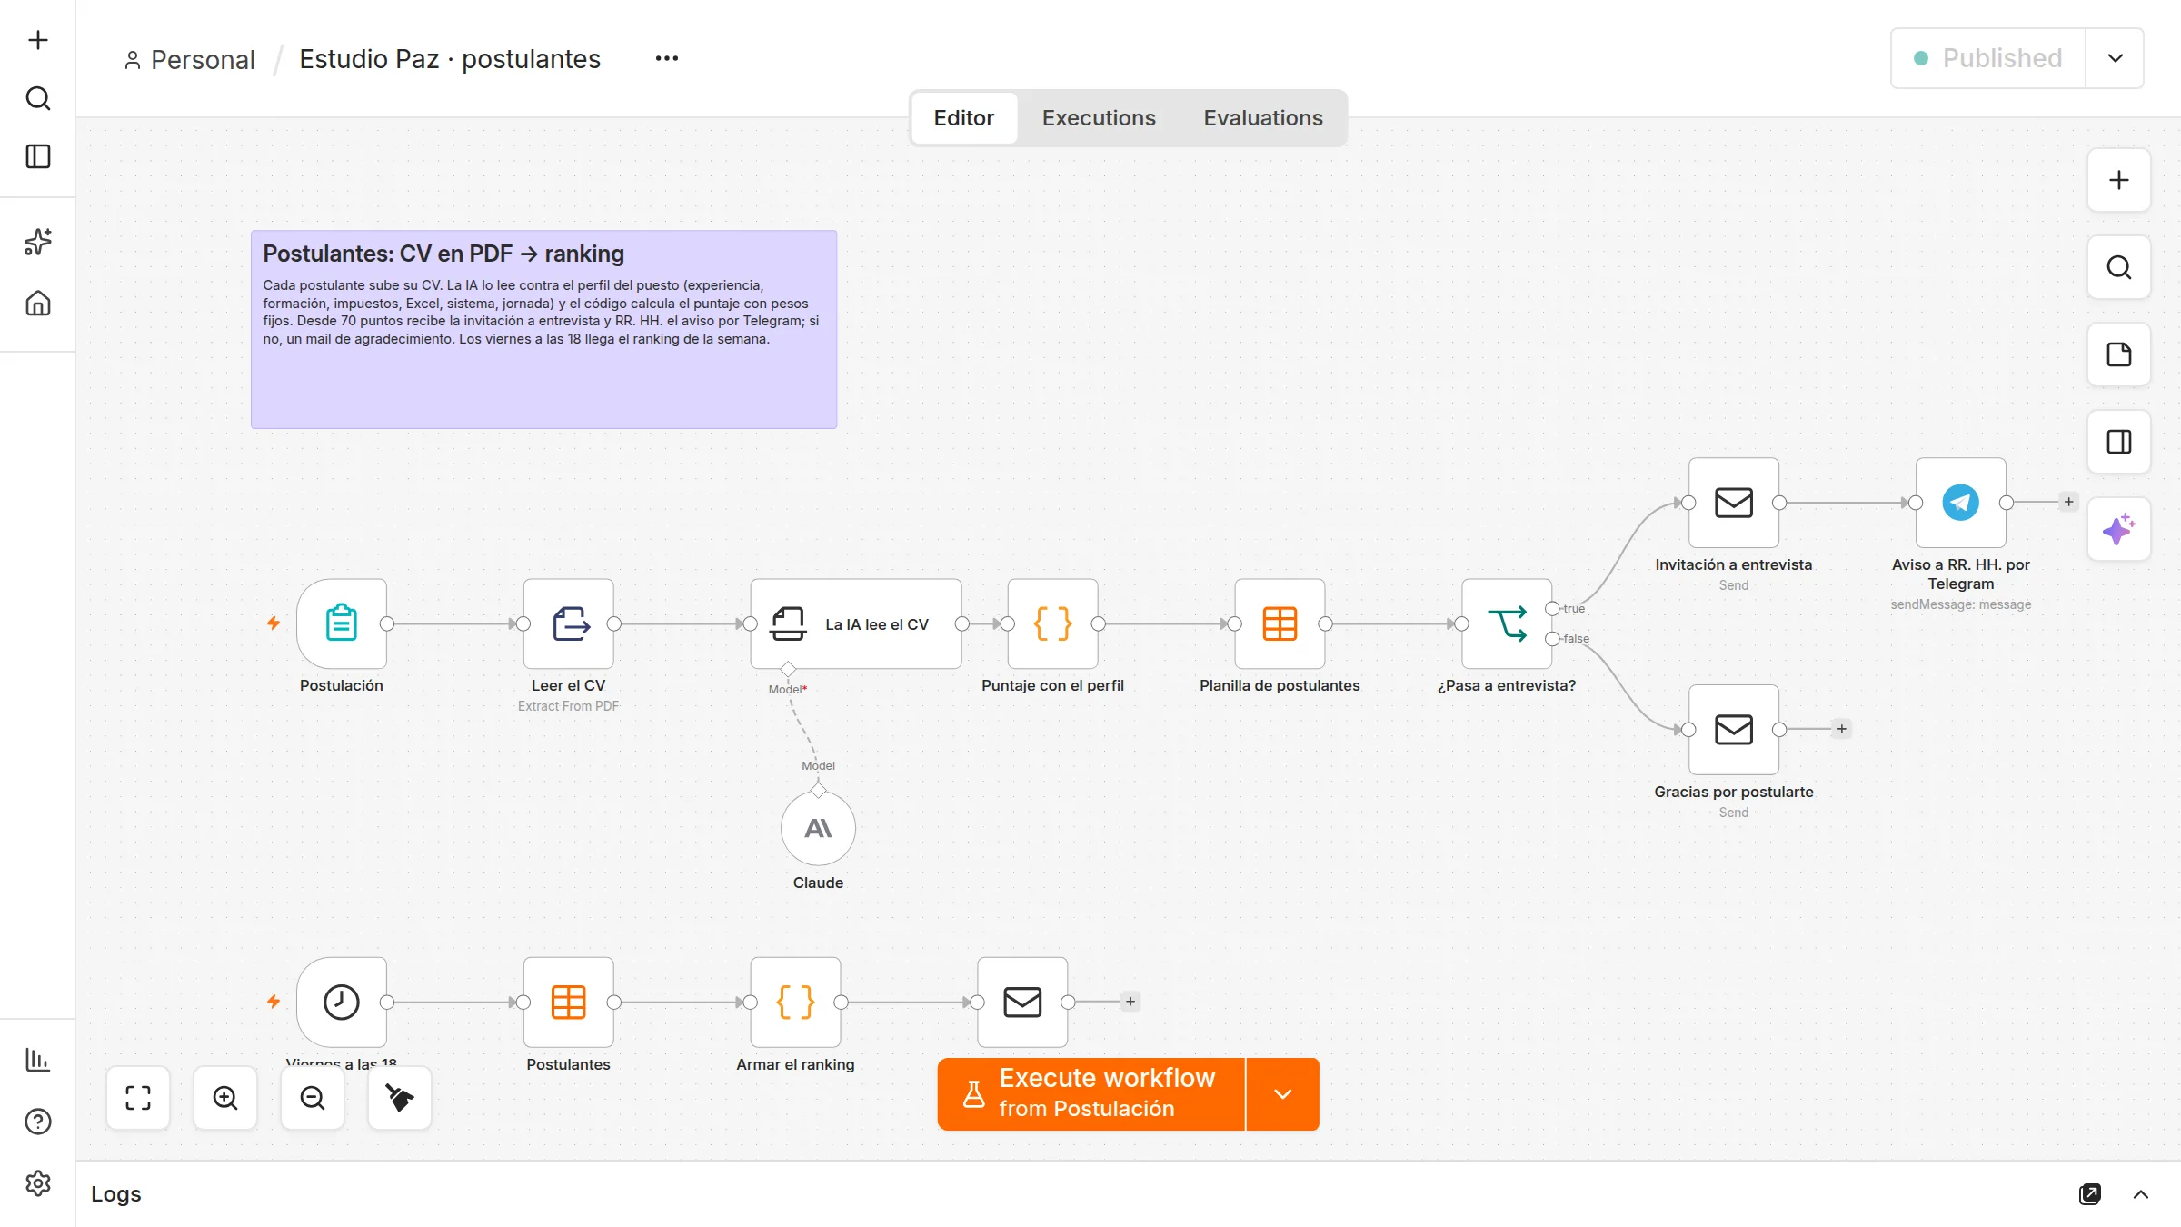Open the insights chart icon in sidebar

pos(38,1060)
